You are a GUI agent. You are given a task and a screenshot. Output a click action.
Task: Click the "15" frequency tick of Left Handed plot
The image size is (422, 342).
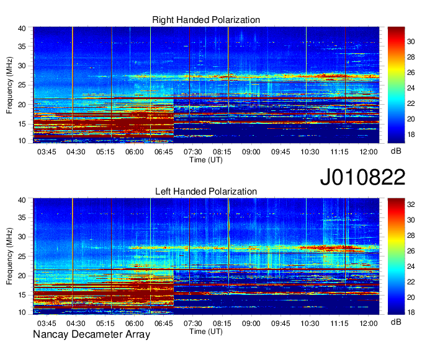click(x=22, y=295)
